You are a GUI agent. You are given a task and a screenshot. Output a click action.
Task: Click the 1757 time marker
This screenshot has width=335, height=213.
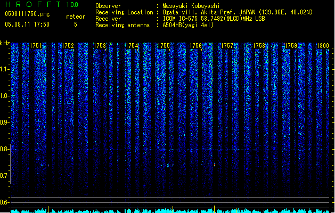227,46
